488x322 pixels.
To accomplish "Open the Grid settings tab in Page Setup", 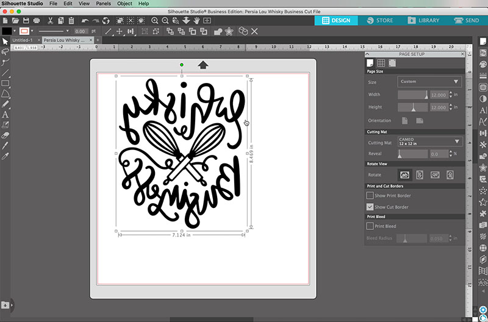I will pos(381,63).
